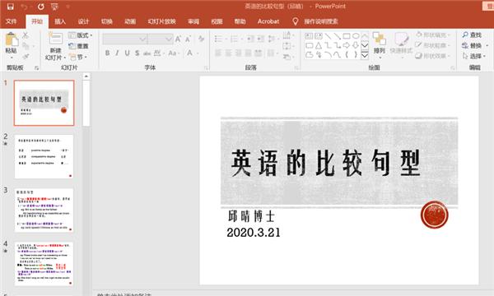The height and width of the screenshot is (296, 494).
Task: Click the Paste clipboard icon
Action: pos(12,39)
